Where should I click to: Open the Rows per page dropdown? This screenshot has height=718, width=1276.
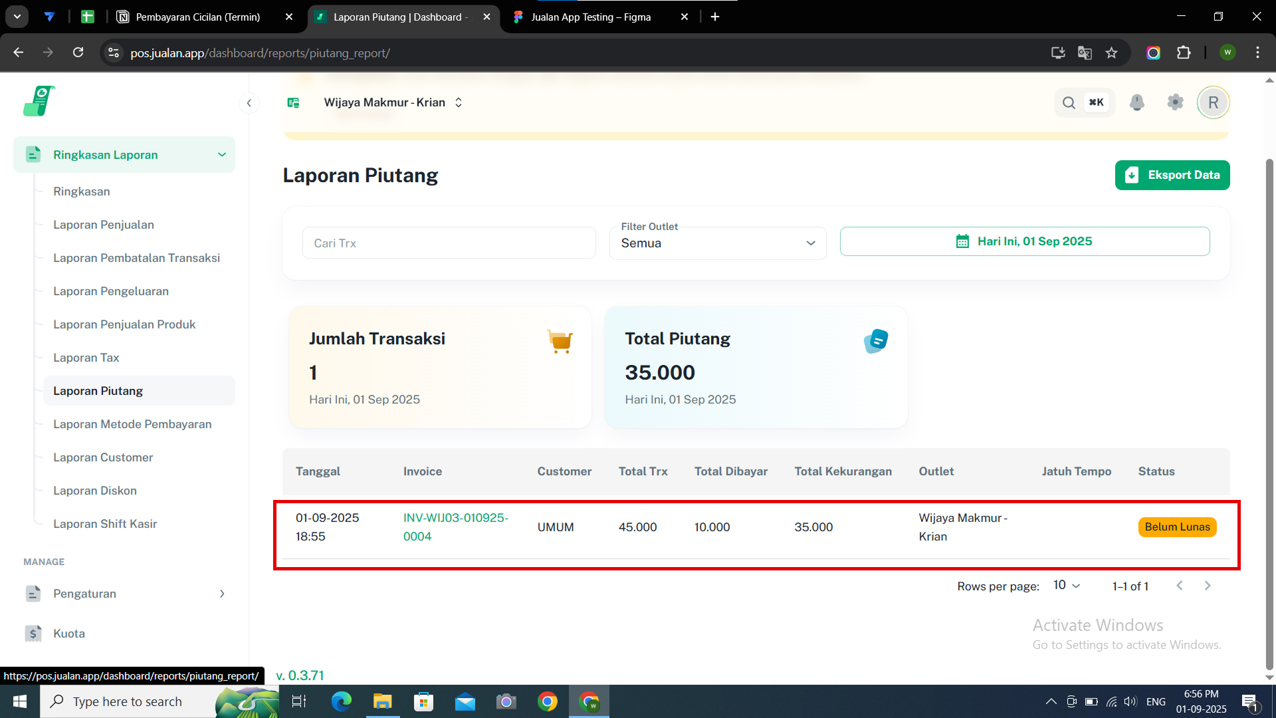[x=1067, y=585]
